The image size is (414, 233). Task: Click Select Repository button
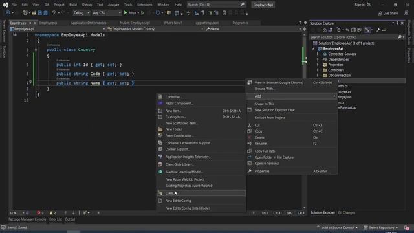tap(381, 227)
